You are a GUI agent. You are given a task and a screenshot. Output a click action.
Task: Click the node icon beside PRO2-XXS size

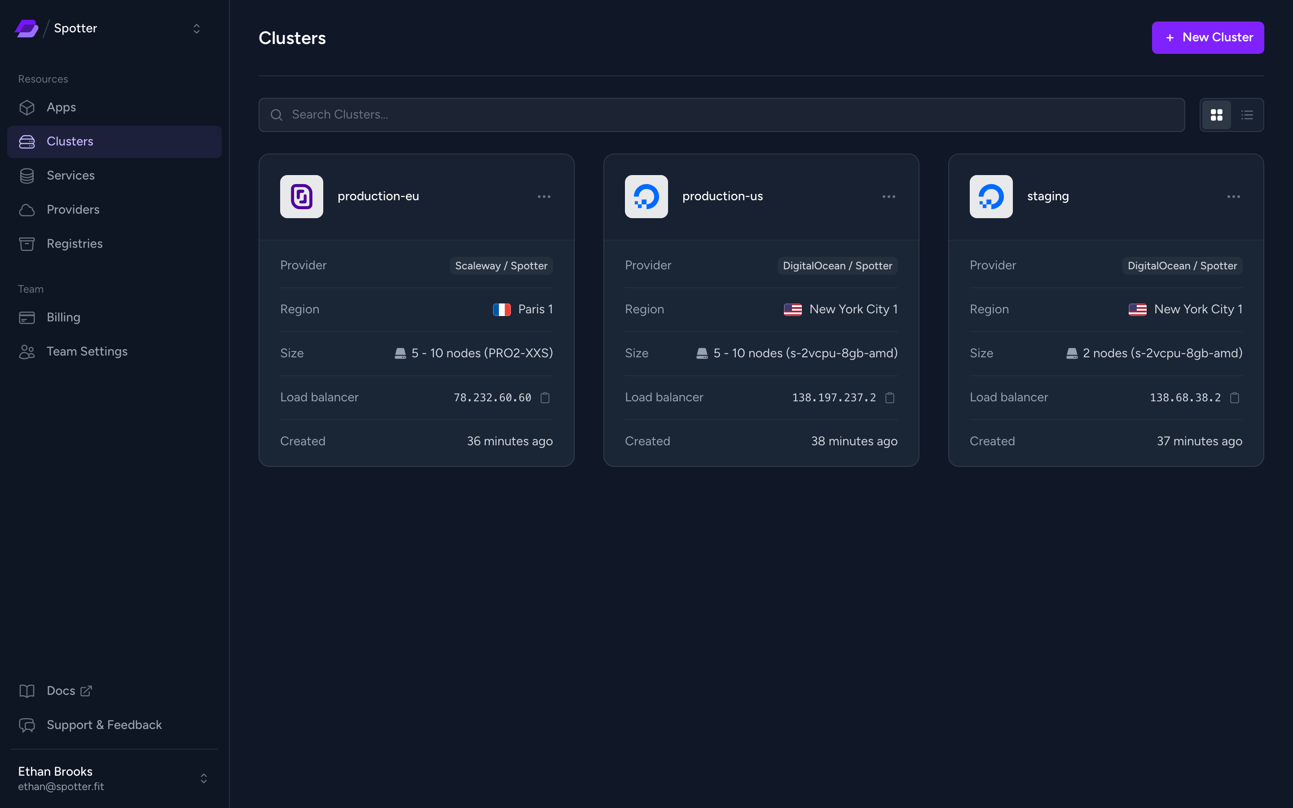[400, 353]
